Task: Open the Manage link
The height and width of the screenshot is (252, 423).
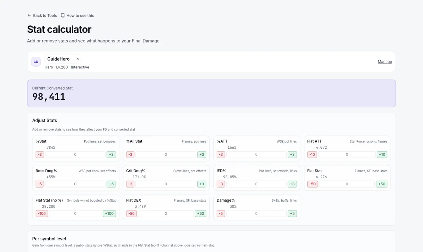Action: [x=385, y=62]
